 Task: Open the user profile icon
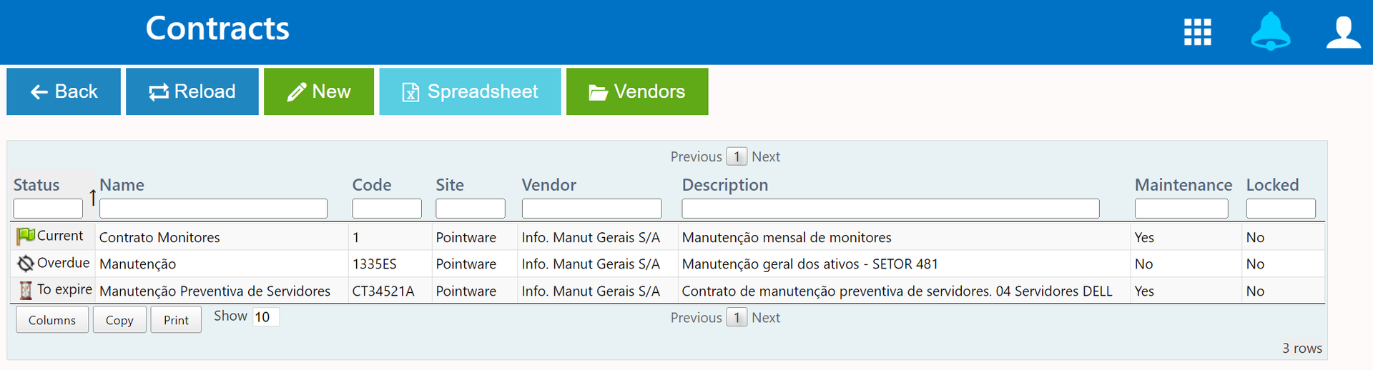point(1343,32)
